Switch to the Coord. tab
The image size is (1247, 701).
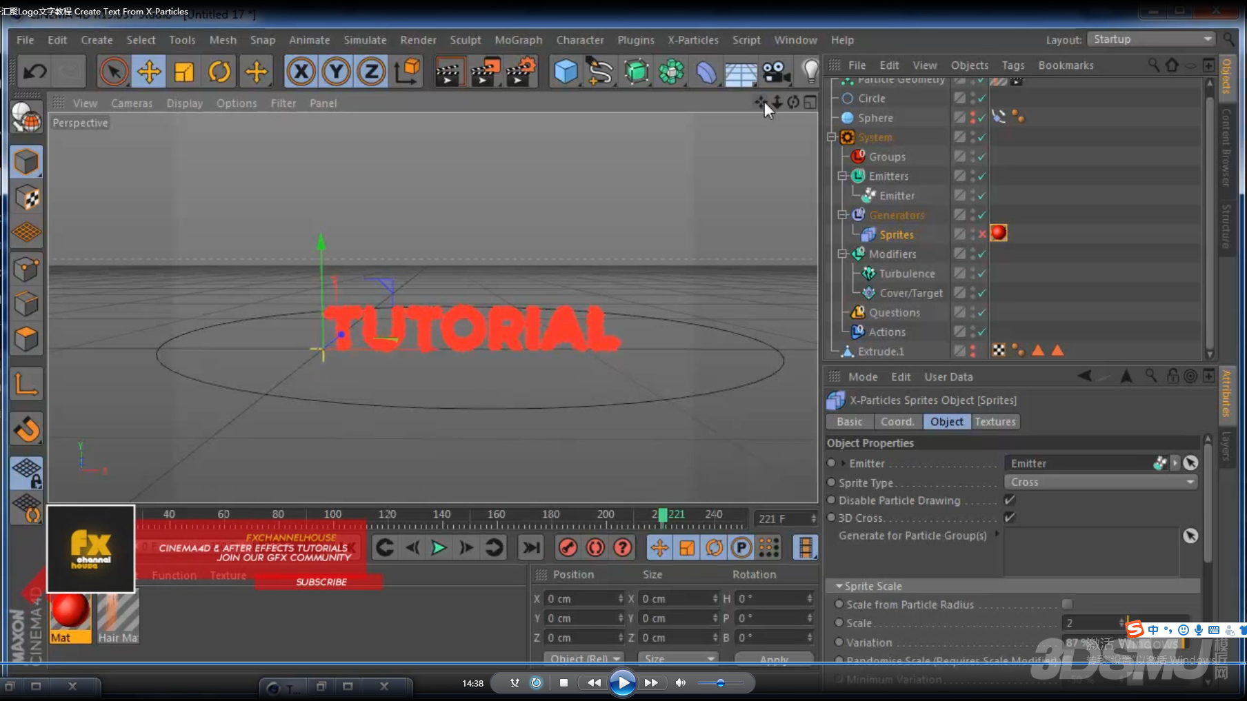click(897, 422)
